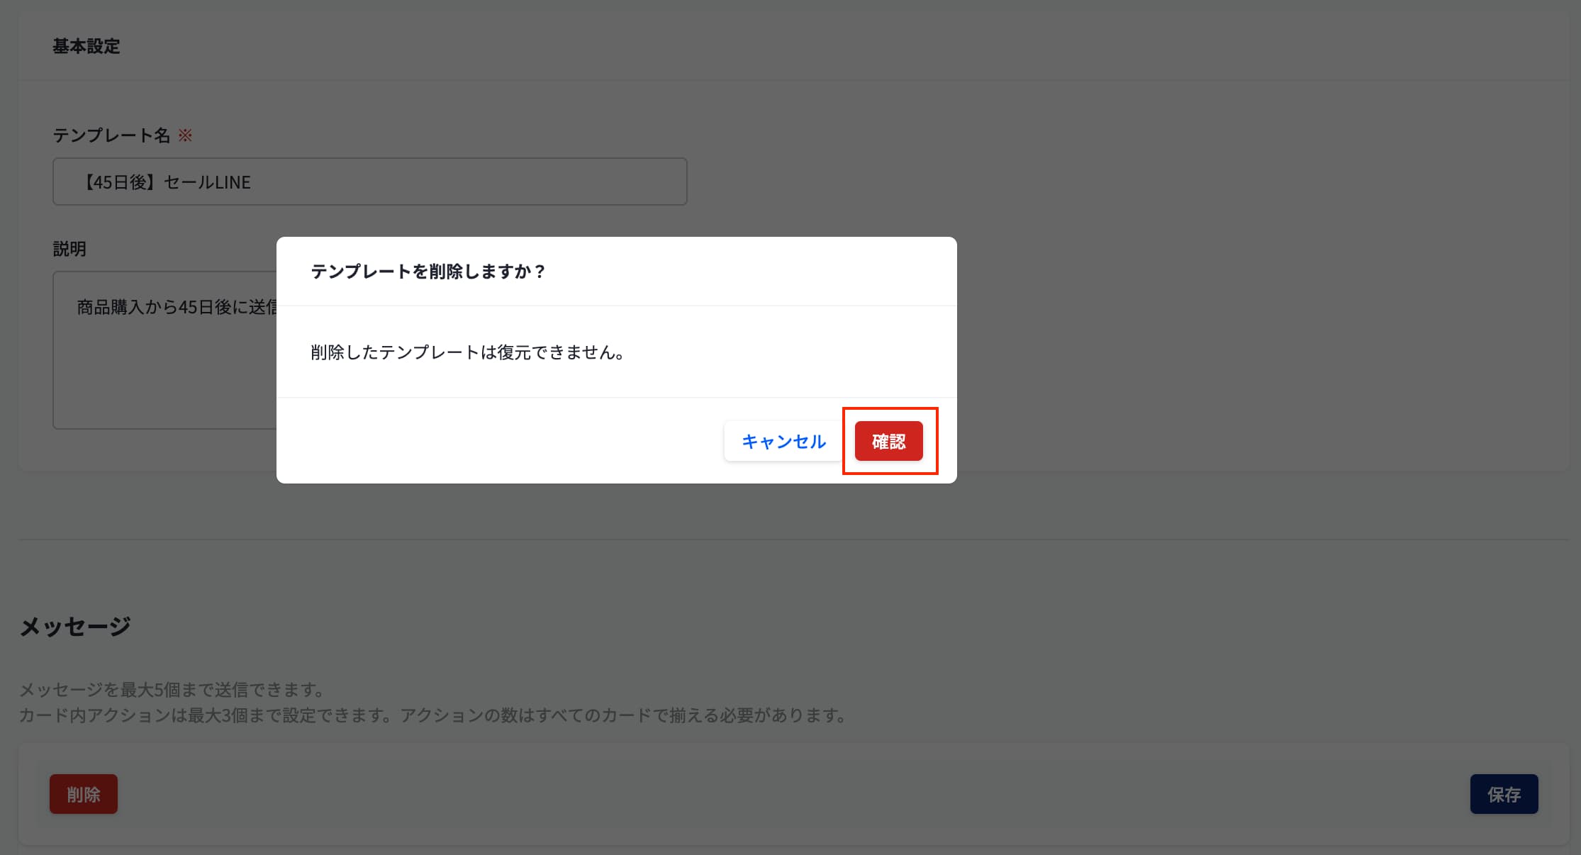Click the bottom action bar between 削除 and 保存
The image size is (1581, 855).
tap(780, 794)
